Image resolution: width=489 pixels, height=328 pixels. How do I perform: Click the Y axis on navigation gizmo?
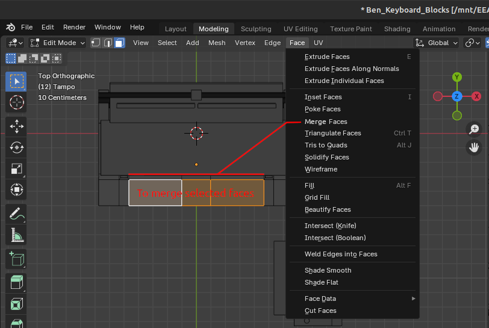click(457, 77)
